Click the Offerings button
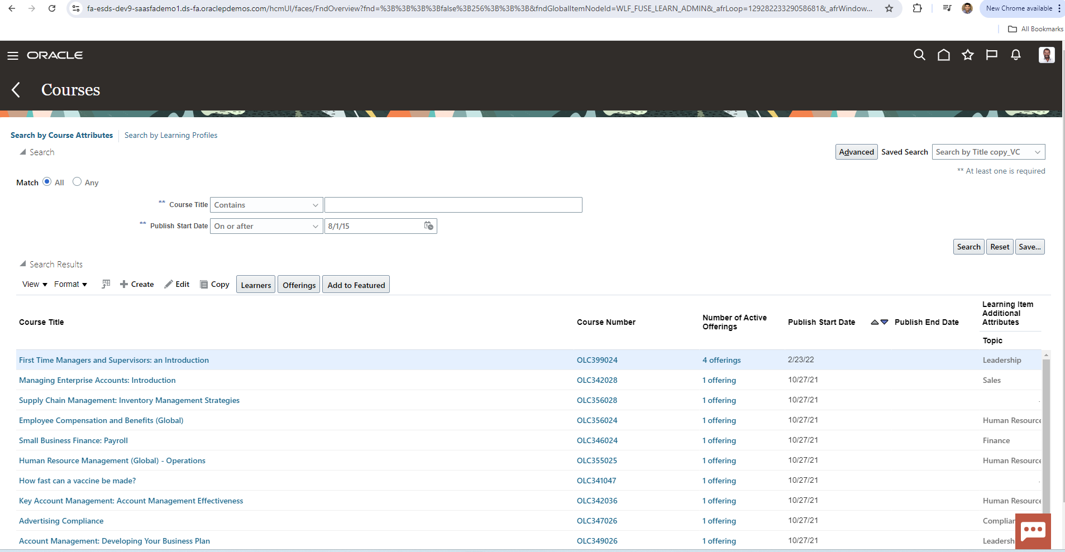 pyautogui.click(x=299, y=285)
